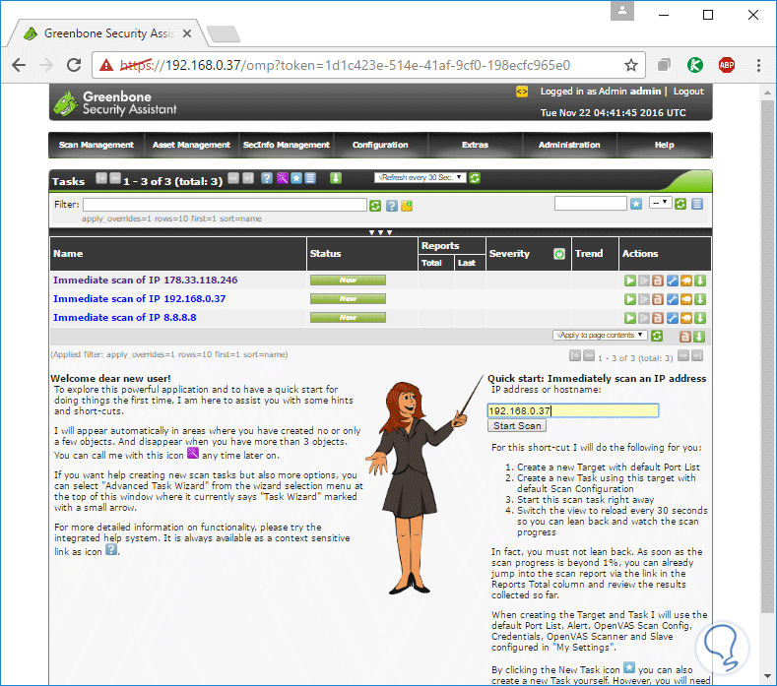The height and width of the screenshot is (686, 777).
Task: Export page contents bulk download icon
Action: click(x=699, y=337)
